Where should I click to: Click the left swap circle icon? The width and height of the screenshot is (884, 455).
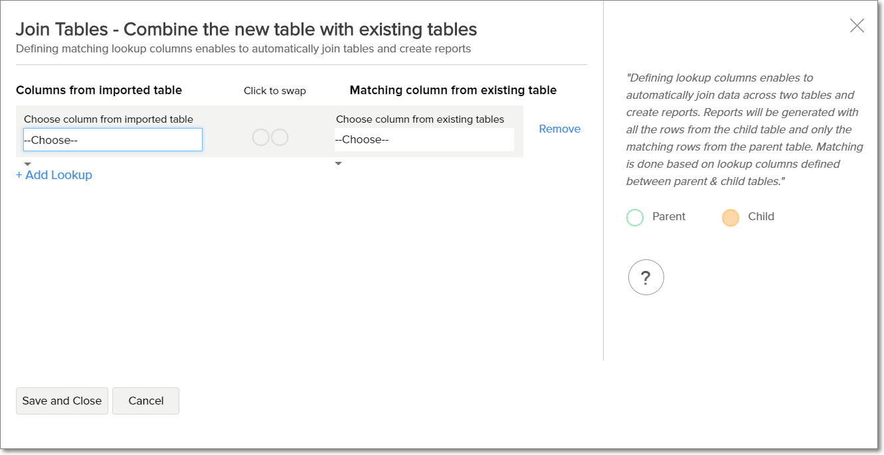click(x=261, y=137)
